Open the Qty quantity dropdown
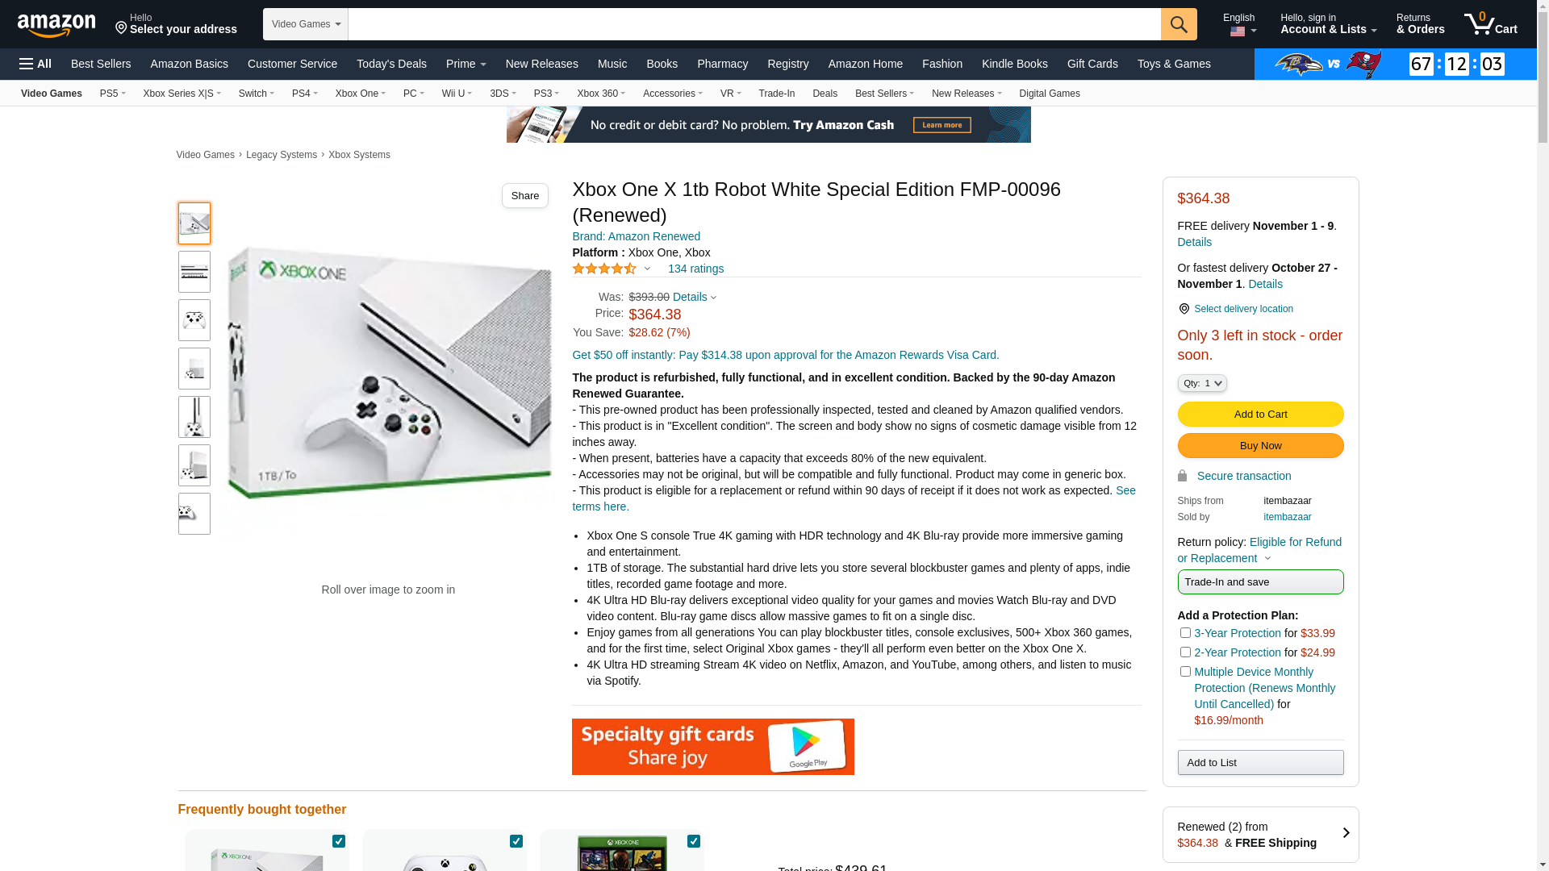 (x=1202, y=384)
